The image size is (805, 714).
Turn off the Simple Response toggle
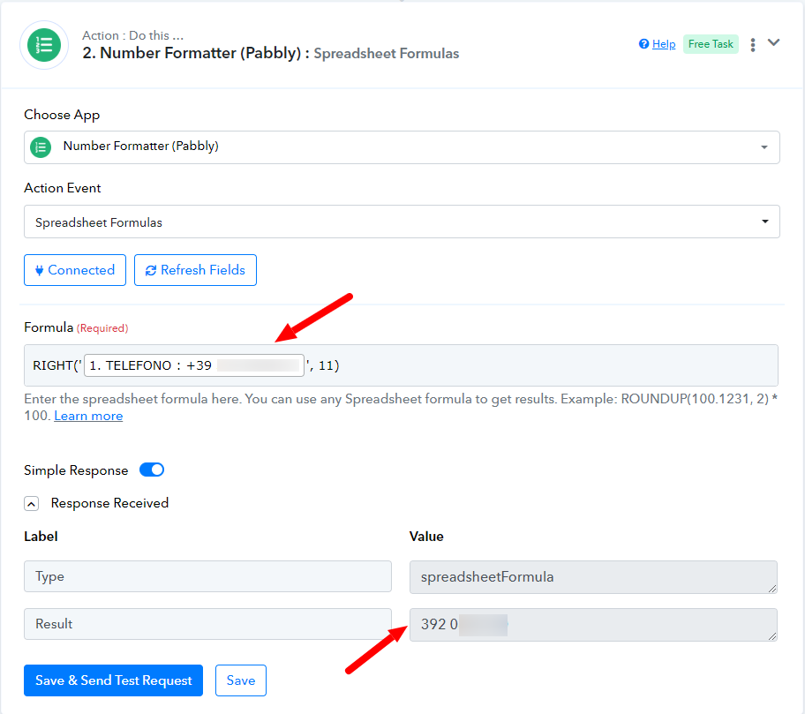(152, 470)
